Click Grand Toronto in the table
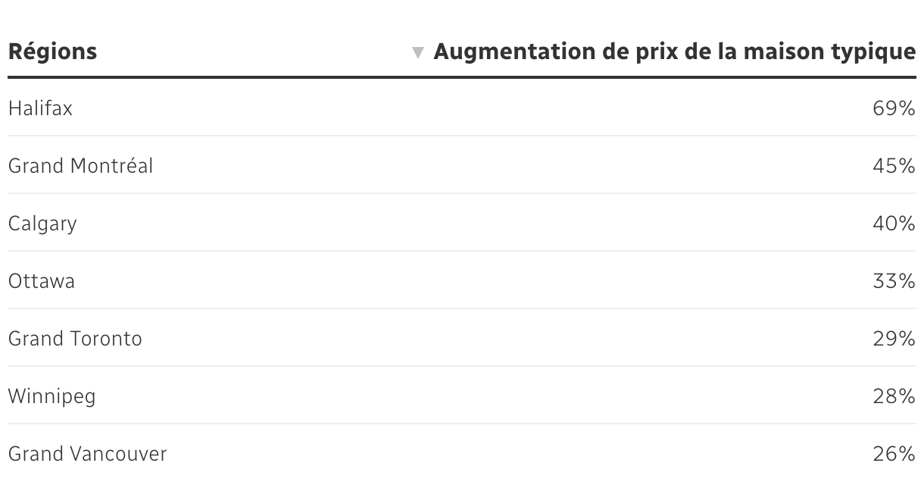Viewport: 924px width, 488px height. [x=75, y=338]
